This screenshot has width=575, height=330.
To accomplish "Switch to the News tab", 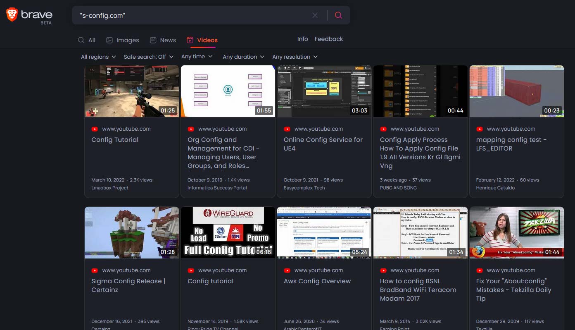I will pyautogui.click(x=163, y=40).
